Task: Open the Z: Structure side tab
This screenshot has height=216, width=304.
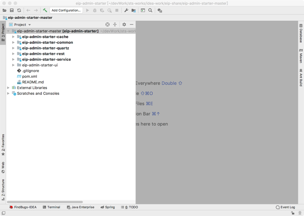Action: (3, 190)
